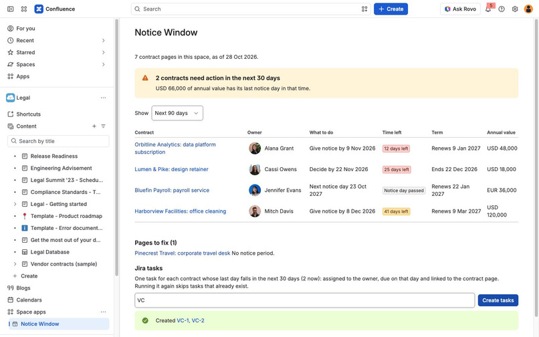Focus the Jira project key field

(304, 300)
